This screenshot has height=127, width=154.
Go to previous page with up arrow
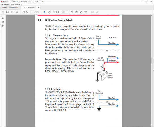[x=24, y=12]
